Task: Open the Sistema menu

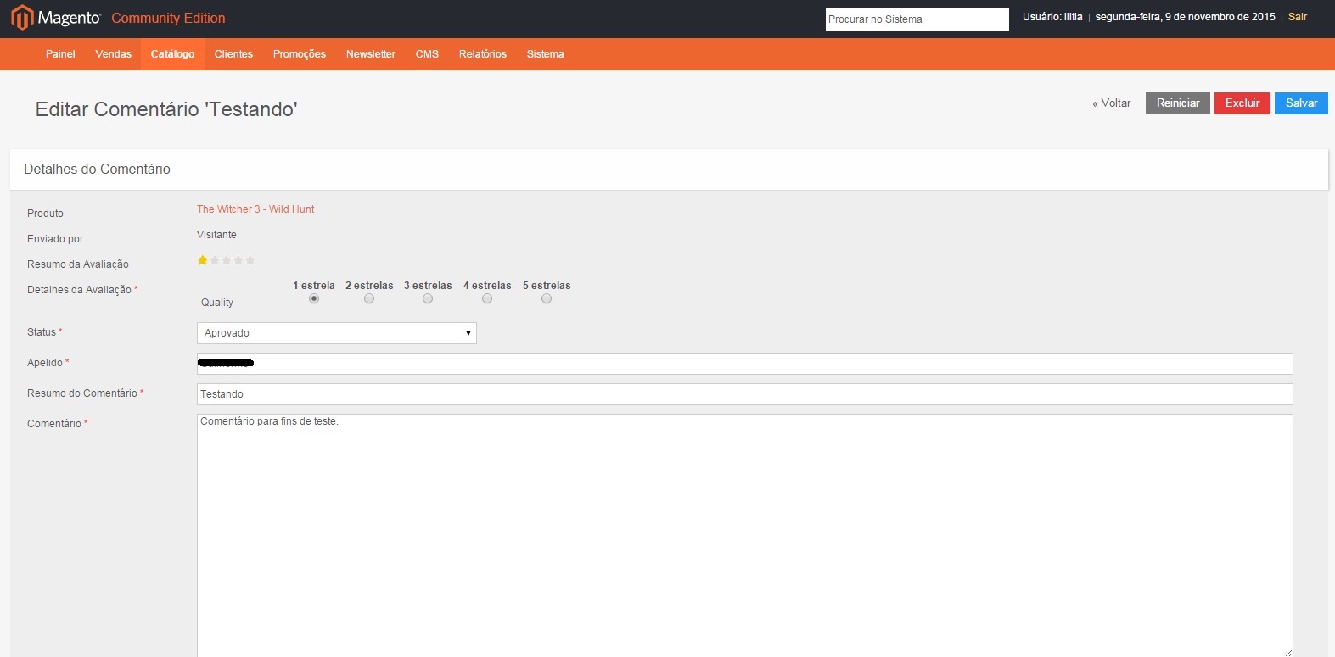Action: click(545, 54)
